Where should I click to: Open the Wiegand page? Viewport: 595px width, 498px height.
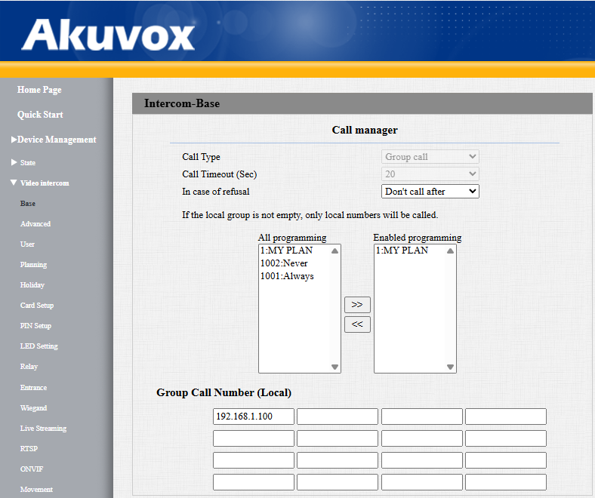pyautogui.click(x=33, y=408)
